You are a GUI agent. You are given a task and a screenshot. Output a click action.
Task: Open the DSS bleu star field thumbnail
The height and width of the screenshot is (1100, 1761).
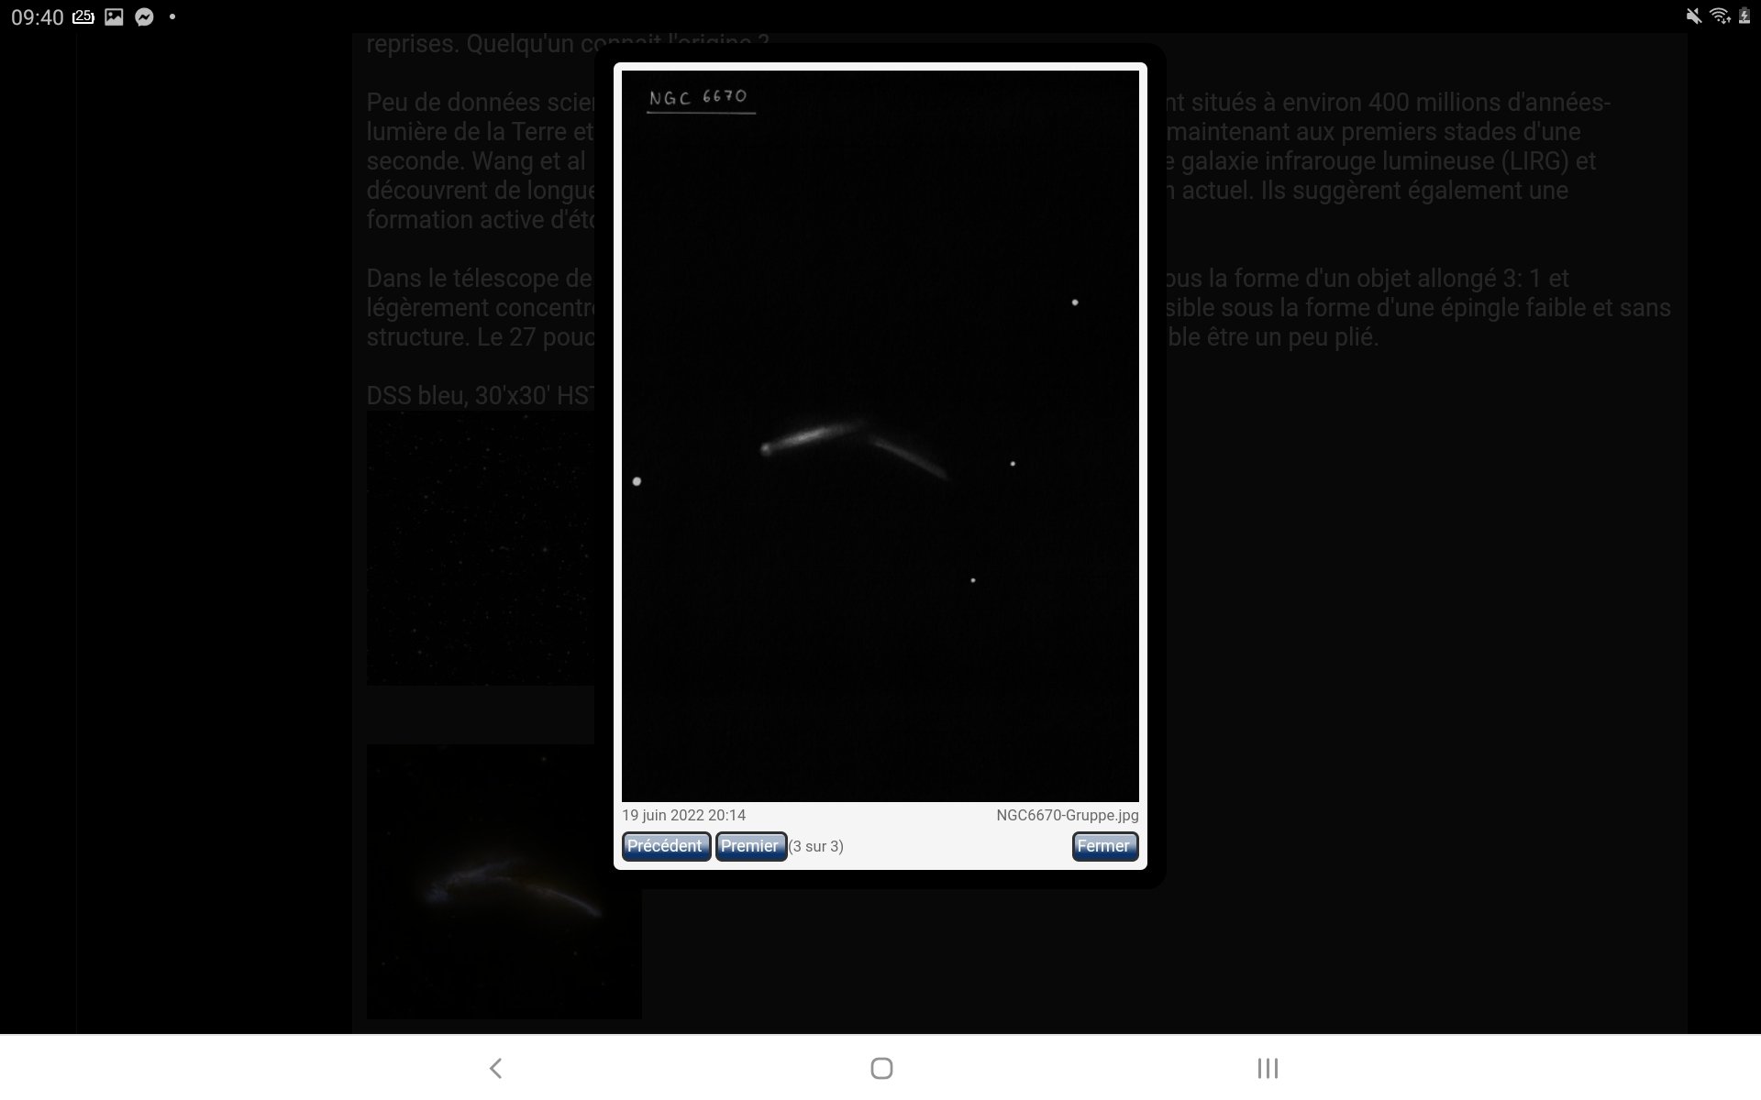click(481, 548)
